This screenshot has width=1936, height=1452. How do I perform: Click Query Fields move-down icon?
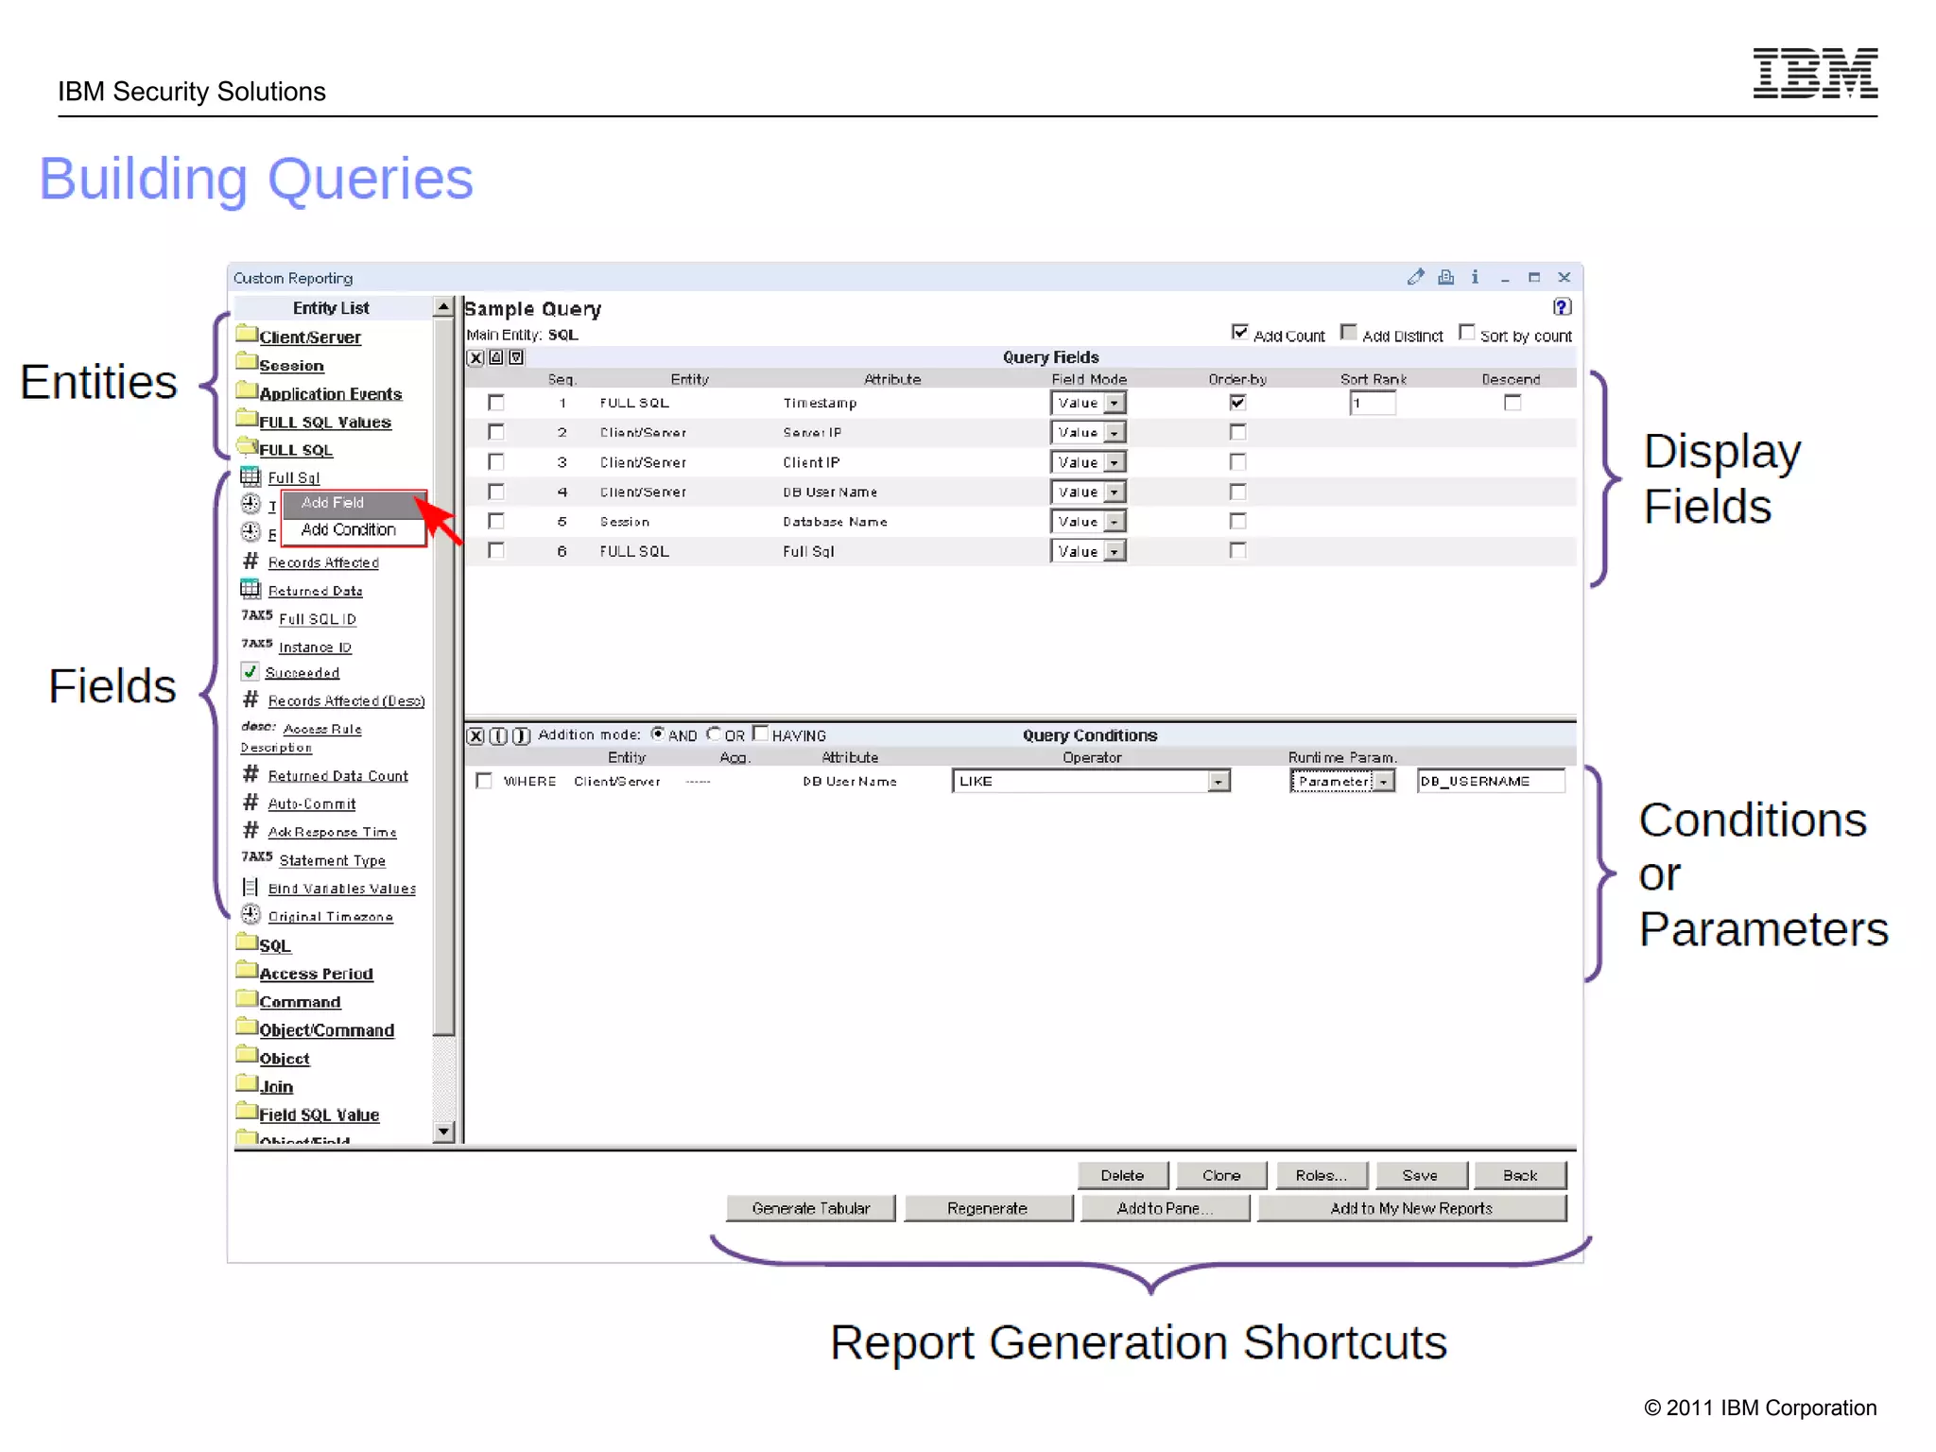[x=516, y=357]
